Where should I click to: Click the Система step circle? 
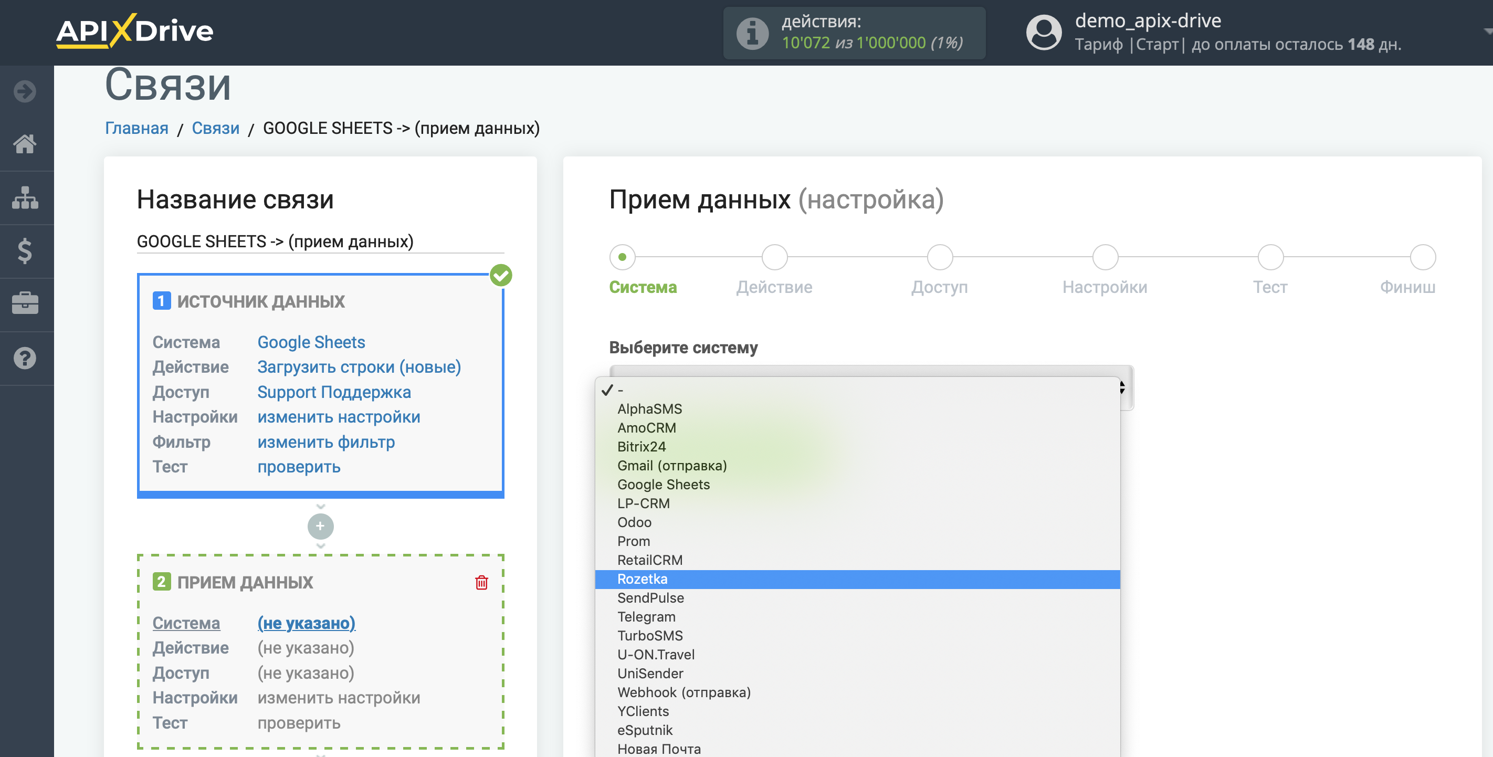[622, 257]
